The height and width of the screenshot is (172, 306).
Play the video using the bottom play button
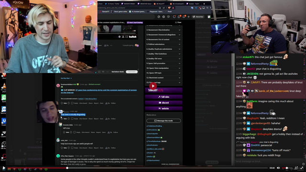pyautogui.click(x=4, y=168)
